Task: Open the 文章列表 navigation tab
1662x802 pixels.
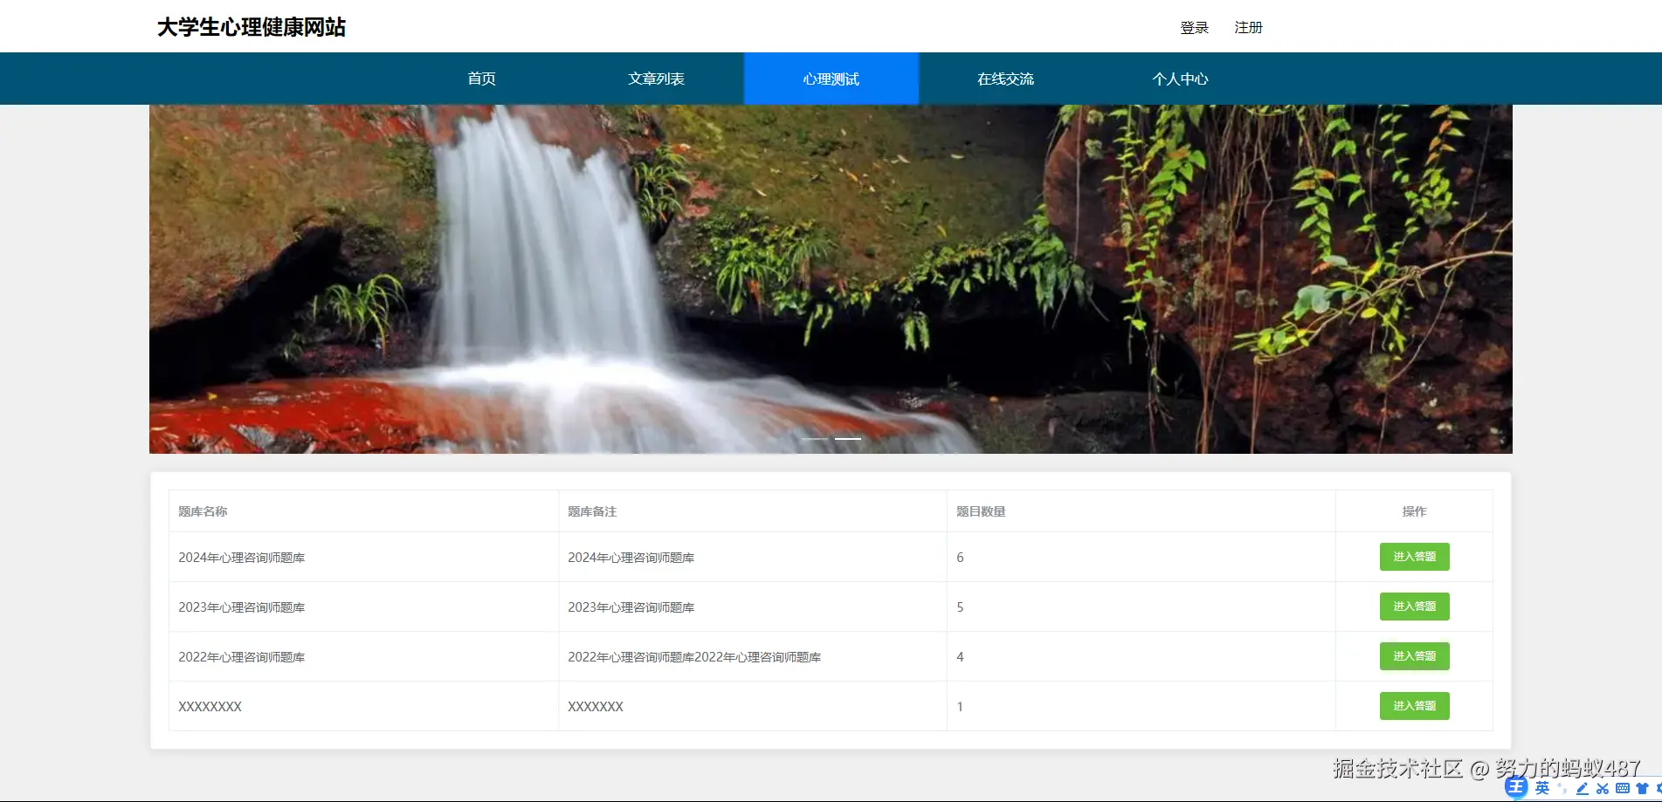Action: coord(656,79)
